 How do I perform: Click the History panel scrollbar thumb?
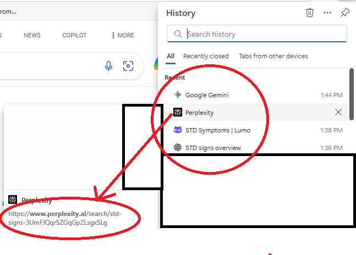pyautogui.click(x=352, y=94)
